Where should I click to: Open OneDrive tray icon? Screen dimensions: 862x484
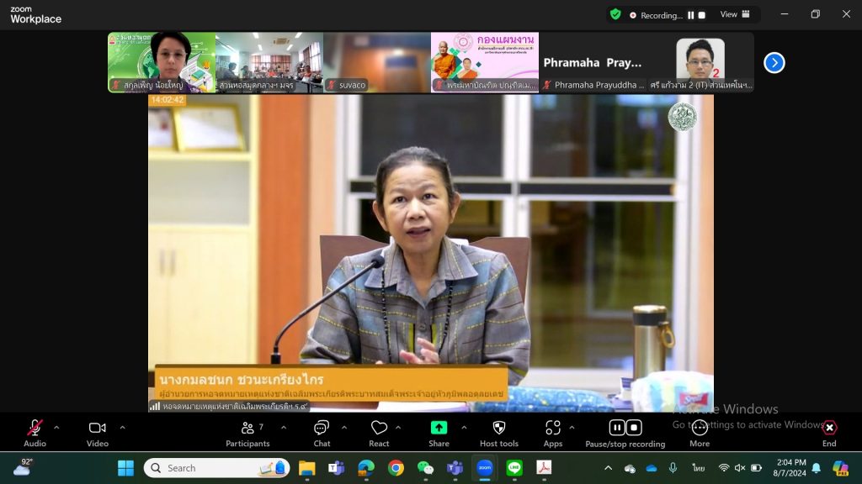[x=652, y=468]
